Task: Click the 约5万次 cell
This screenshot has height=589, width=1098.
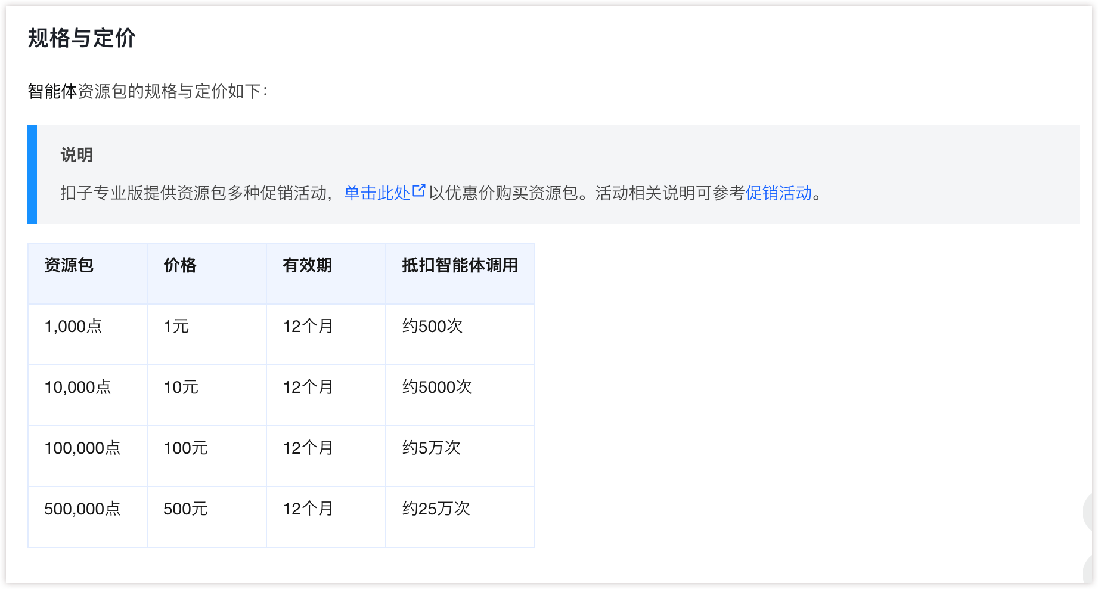Action: click(x=432, y=448)
